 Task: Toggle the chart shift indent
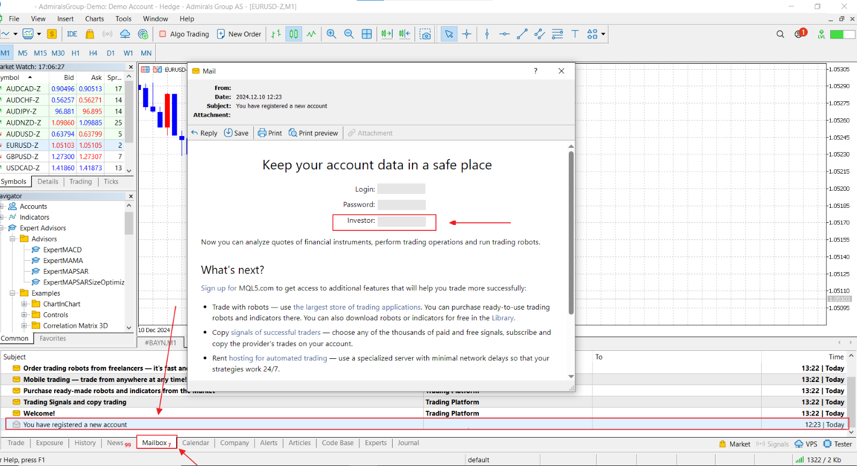(x=404, y=34)
